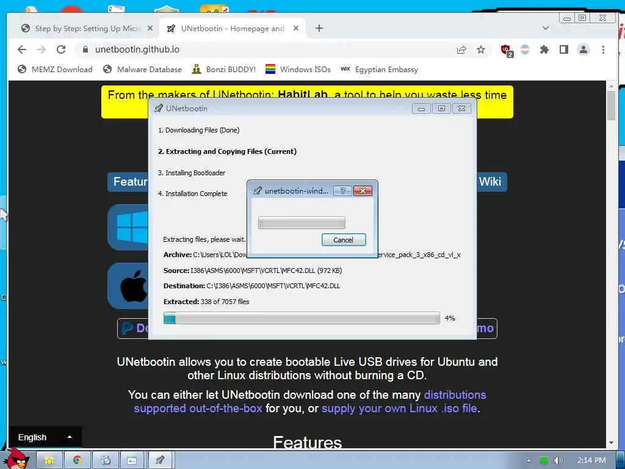The width and height of the screenshot is (625, 469).
Task: Close the unetbootin-wind... dialog
Action: click(363, 191)
